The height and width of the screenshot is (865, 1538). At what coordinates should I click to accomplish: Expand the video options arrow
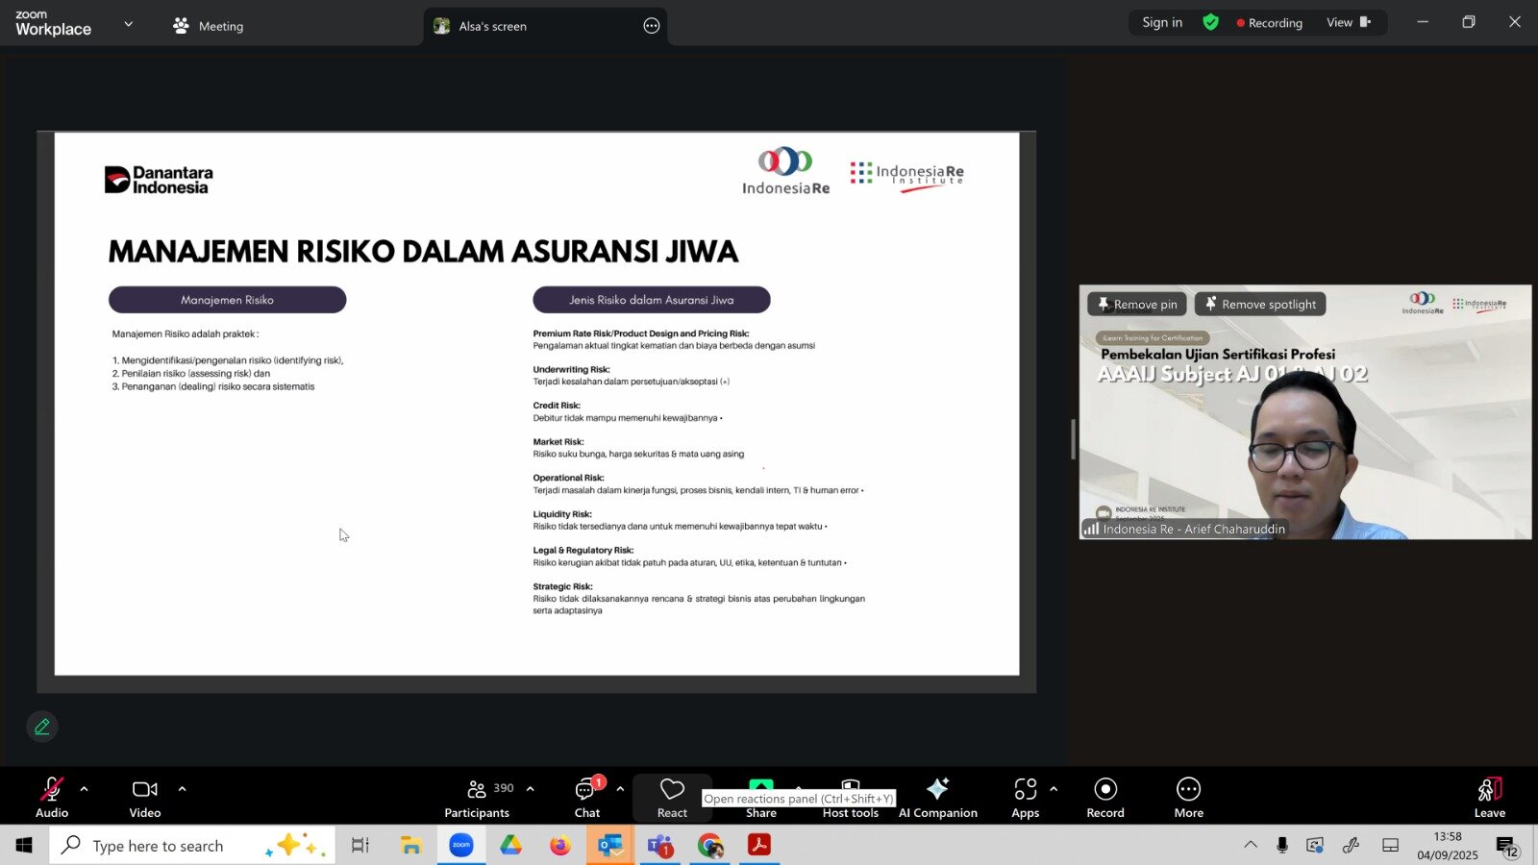(182, 789)
